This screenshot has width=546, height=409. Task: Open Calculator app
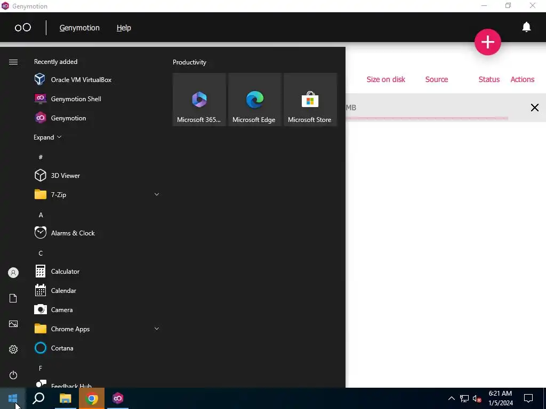click(x=98, y=271)
